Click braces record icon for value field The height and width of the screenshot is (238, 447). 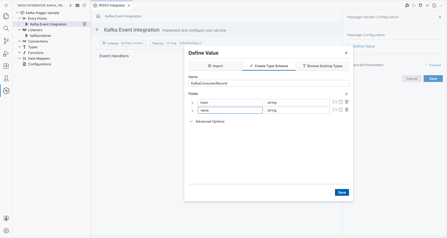335,110
